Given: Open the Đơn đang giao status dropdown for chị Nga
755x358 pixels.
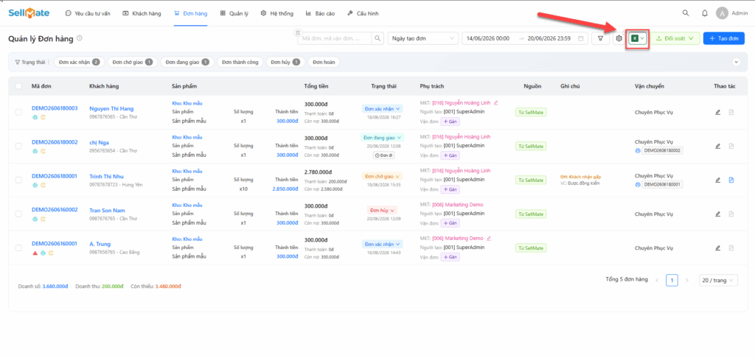Looking at the screenshot, I should pyautogui.click(x=382, y=138).
